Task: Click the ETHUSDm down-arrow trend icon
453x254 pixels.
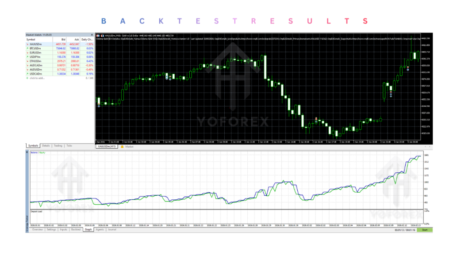Action: [x=27, y=61]
